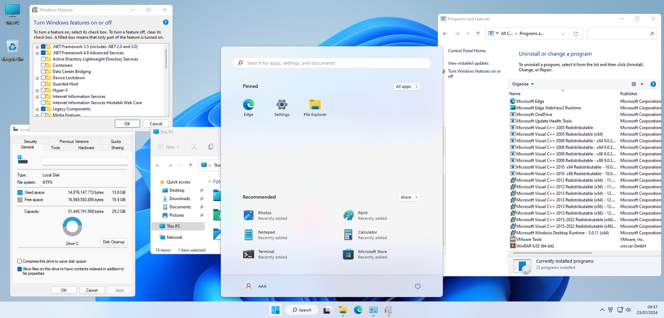The image size is (664, 318).
Task: Expand the .NET Framework 3.5 feature node
Action: point(37,47)
